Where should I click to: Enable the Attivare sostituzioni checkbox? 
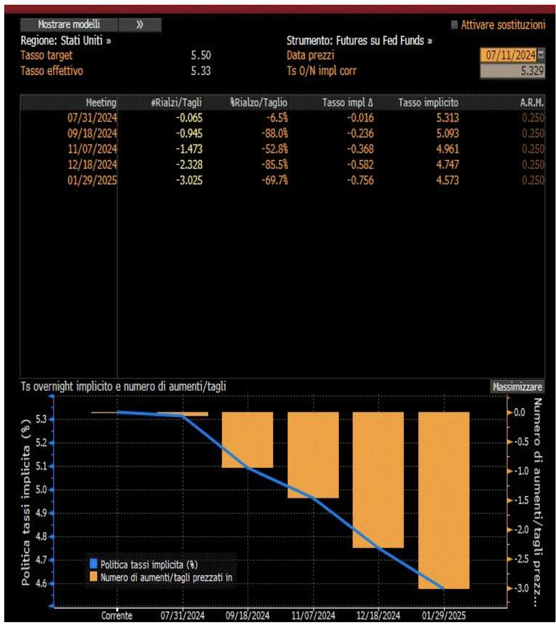point(454,25)
